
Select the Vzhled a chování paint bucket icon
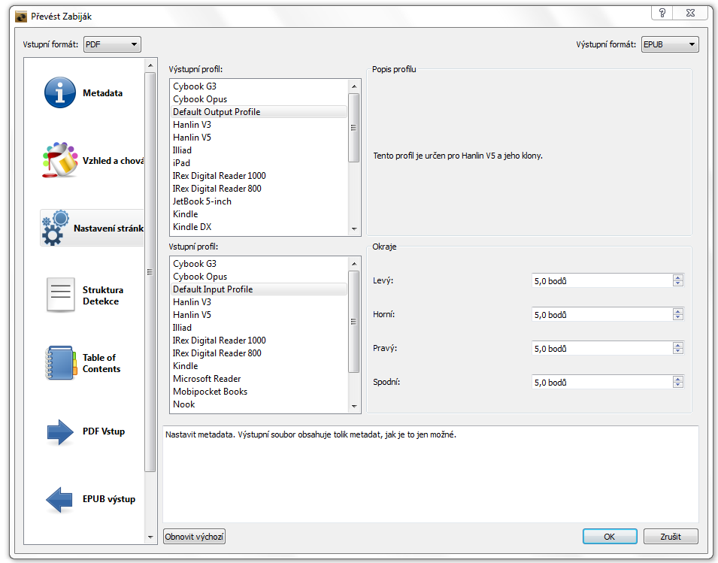(60, 160)
